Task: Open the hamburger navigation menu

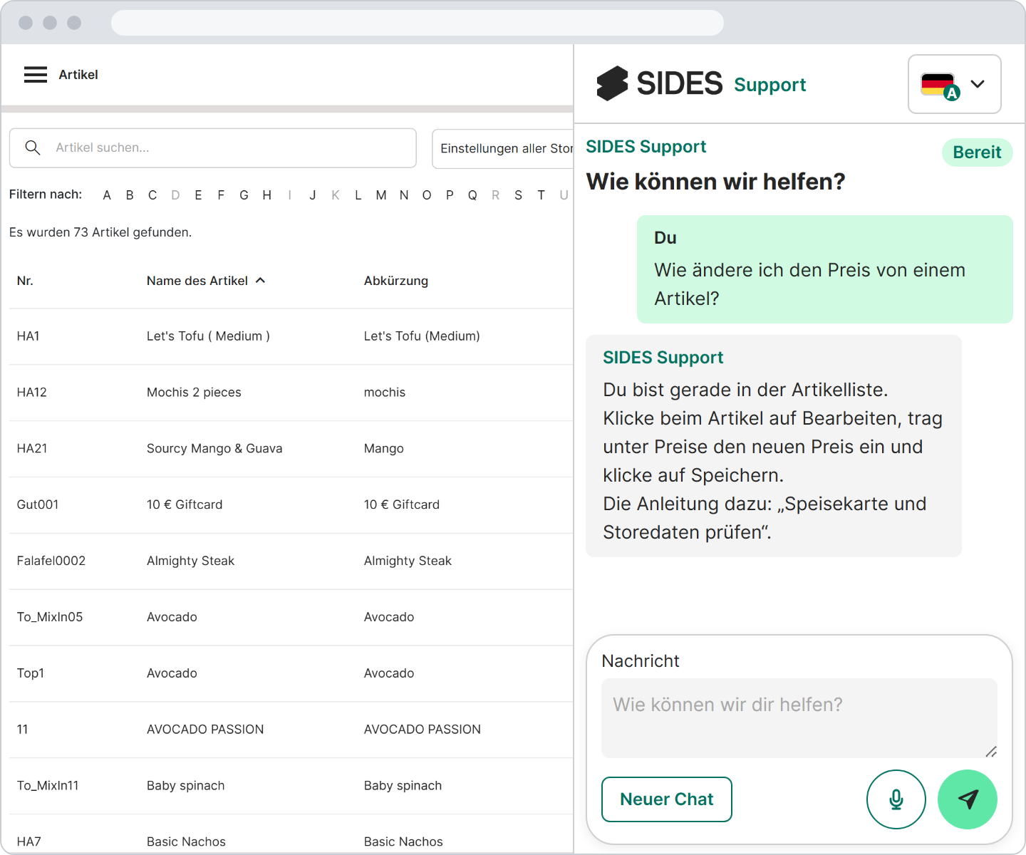Action: click(x=36, y=75)
